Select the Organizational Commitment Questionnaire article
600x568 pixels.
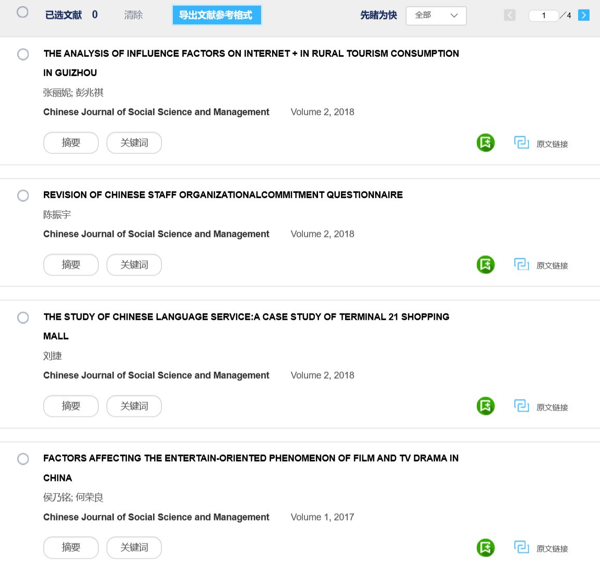23,195
